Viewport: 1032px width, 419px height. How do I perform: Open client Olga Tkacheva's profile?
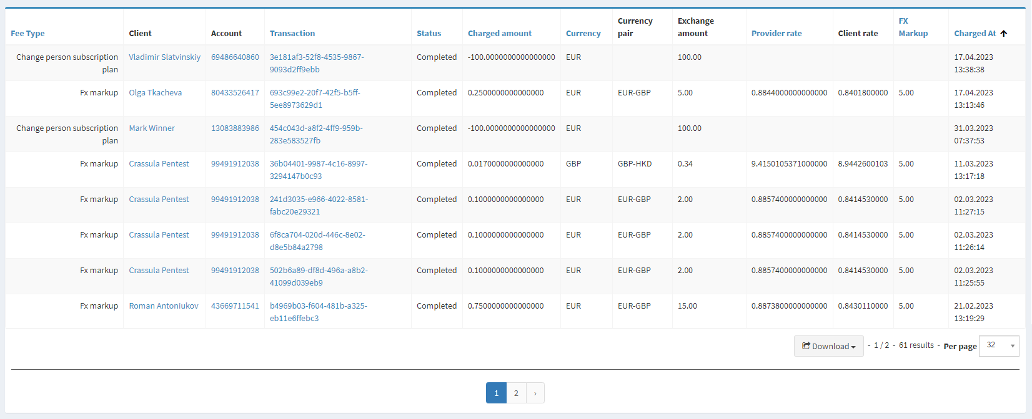click(x=155, y=93)
